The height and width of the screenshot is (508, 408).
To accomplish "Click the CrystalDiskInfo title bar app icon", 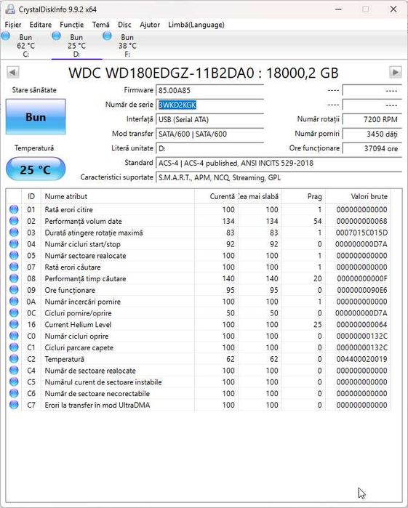I will (9, 9).
